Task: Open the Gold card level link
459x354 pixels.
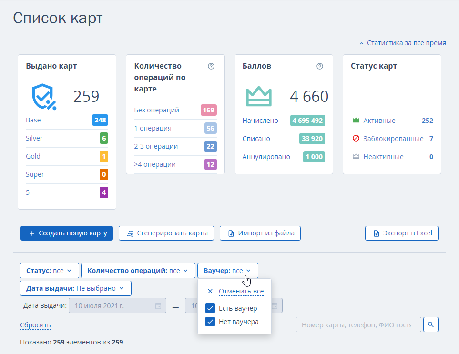Action: [x=33, y=156]
